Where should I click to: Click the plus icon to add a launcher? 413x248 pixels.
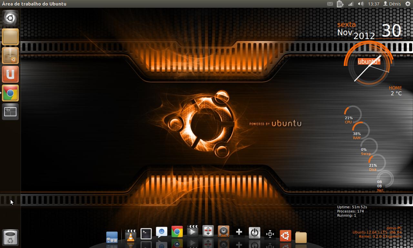coord(239,232)
